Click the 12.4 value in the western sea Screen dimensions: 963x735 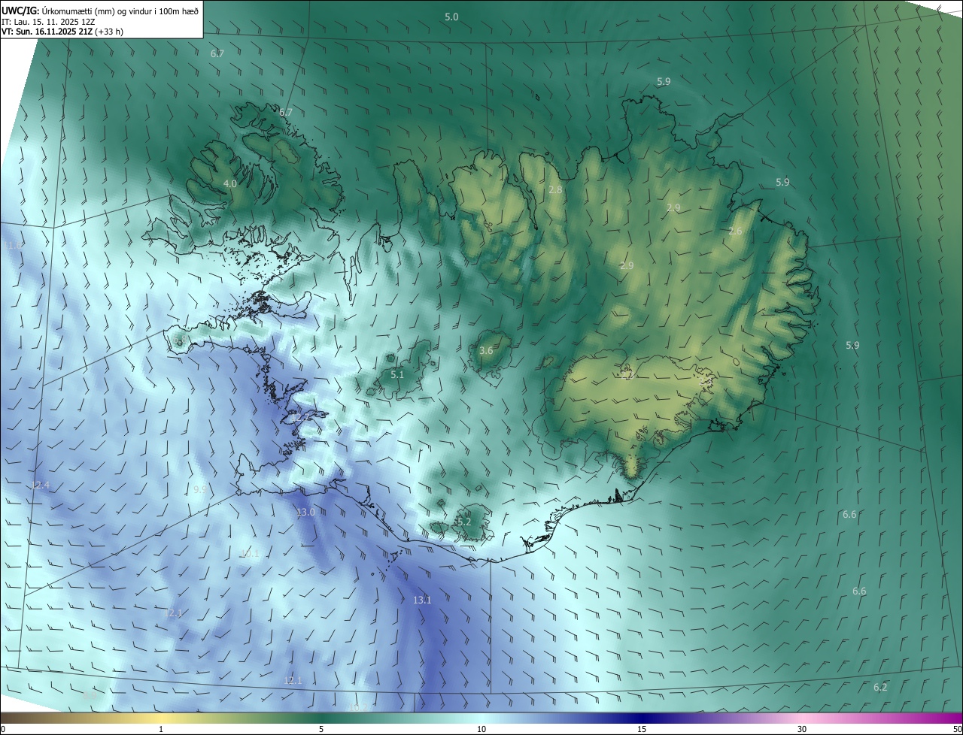coord(40,485)
